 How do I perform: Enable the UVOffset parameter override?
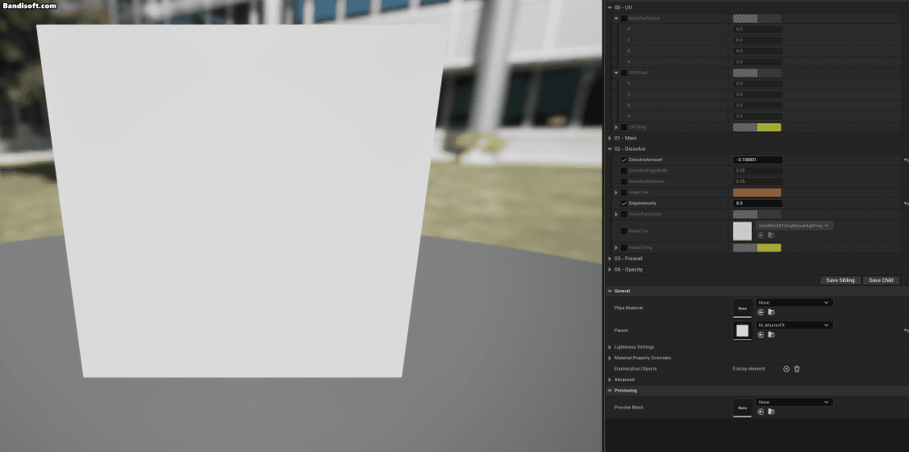[623, 73]
